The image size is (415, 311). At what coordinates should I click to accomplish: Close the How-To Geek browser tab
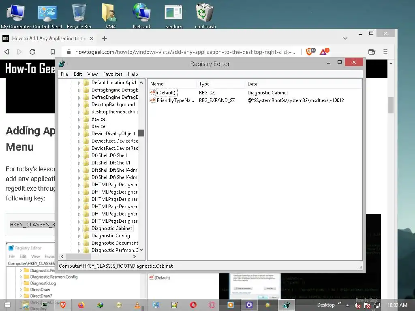[x=92, y=38]
